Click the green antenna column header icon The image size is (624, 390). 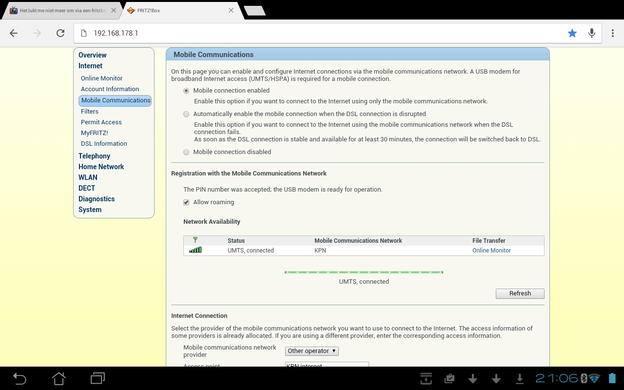tap(195, 240)
